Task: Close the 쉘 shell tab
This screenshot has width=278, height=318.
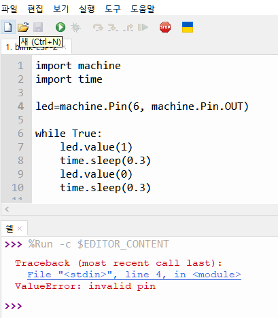Action: [20, 228]
